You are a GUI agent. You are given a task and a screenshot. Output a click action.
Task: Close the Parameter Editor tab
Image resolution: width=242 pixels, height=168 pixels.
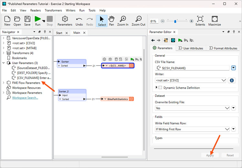(x=174, y=32)
